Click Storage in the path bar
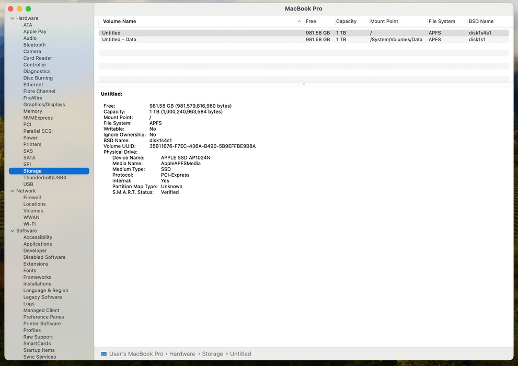The image size is (518, 366). [x=212, y=354]
